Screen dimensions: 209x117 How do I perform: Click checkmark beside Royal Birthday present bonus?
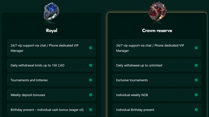point(91,110)
